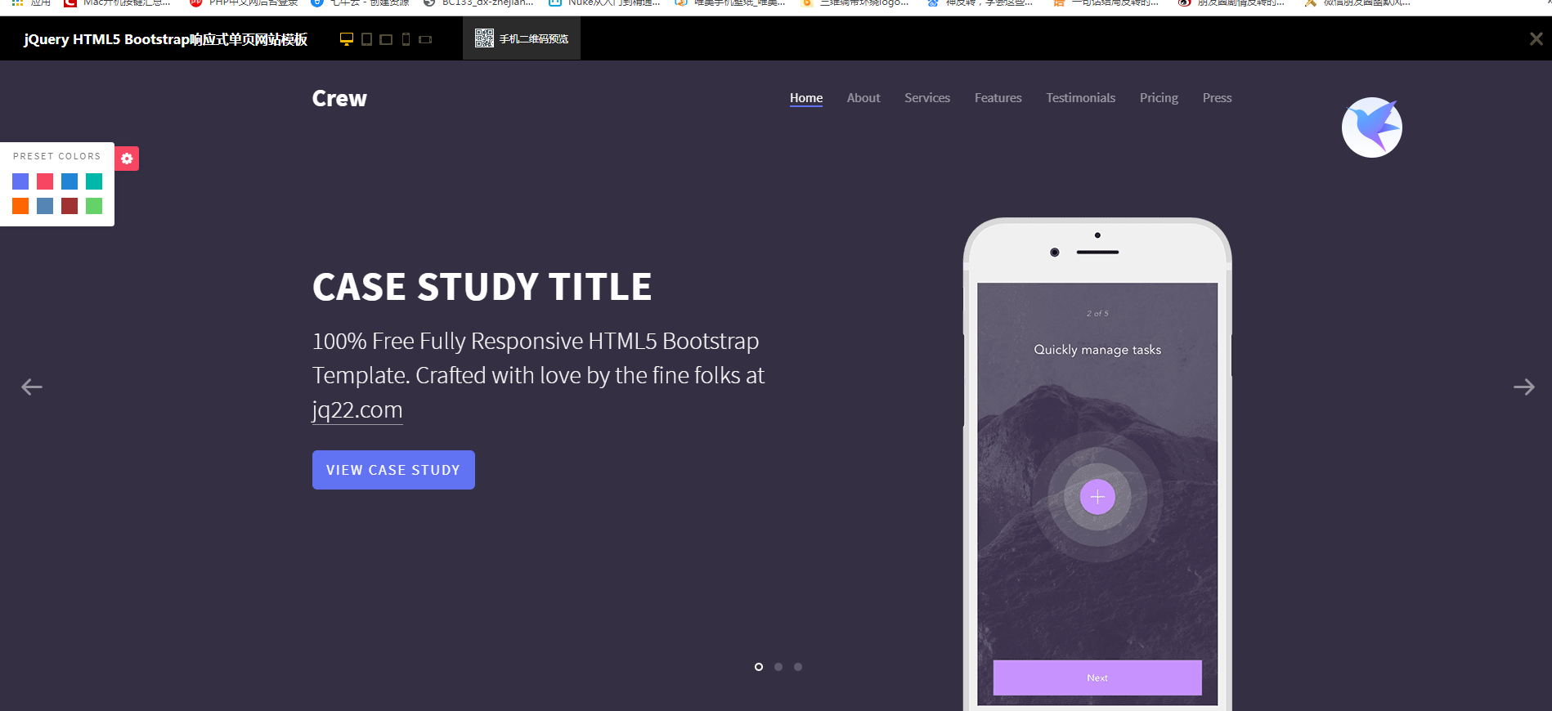Click the 'PRESET COLORS' label
This screenshot has width=1552, height=711.
pyautogui.click(x=57, y=156)
